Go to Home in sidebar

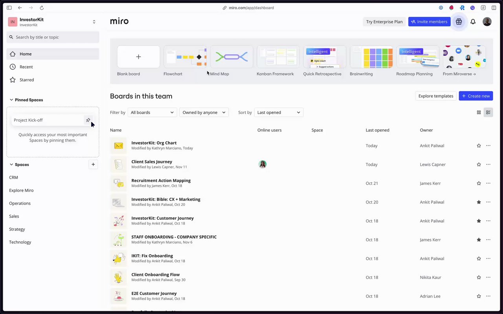(53, 54)
